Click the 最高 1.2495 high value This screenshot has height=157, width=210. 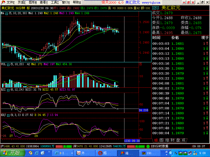tap(166, 33)
